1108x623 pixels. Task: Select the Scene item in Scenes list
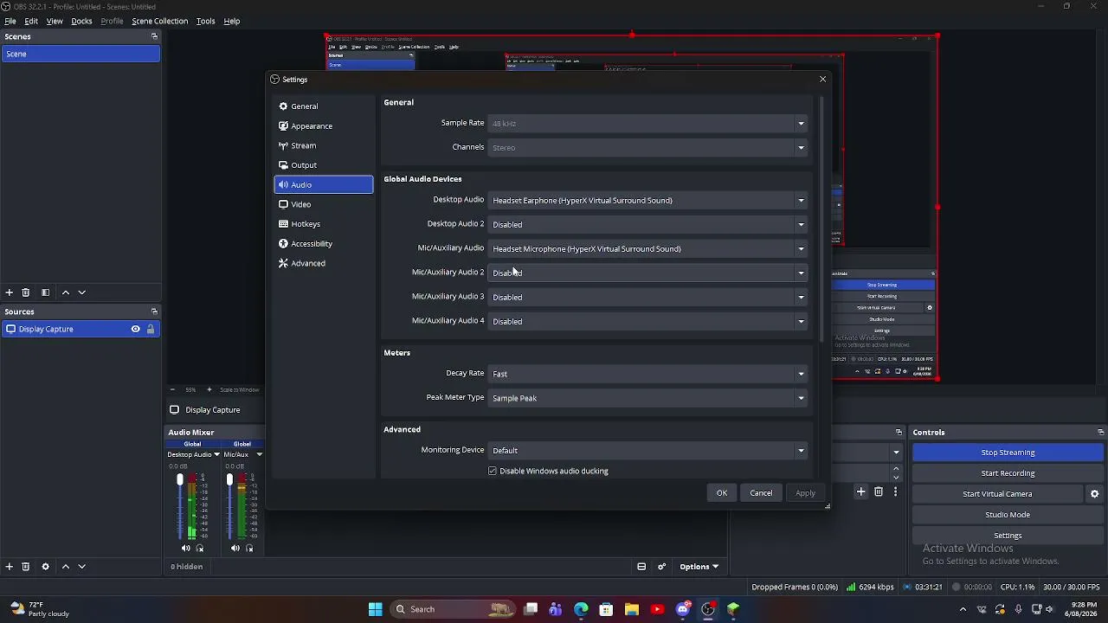(x=81, y=54)
